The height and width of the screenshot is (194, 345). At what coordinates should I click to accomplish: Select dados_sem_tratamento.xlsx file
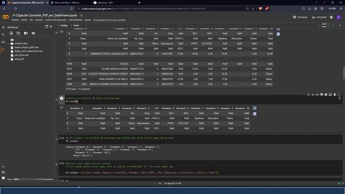(29, 51)
